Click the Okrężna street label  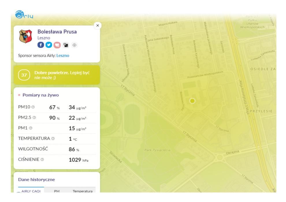tap(232, 152)
